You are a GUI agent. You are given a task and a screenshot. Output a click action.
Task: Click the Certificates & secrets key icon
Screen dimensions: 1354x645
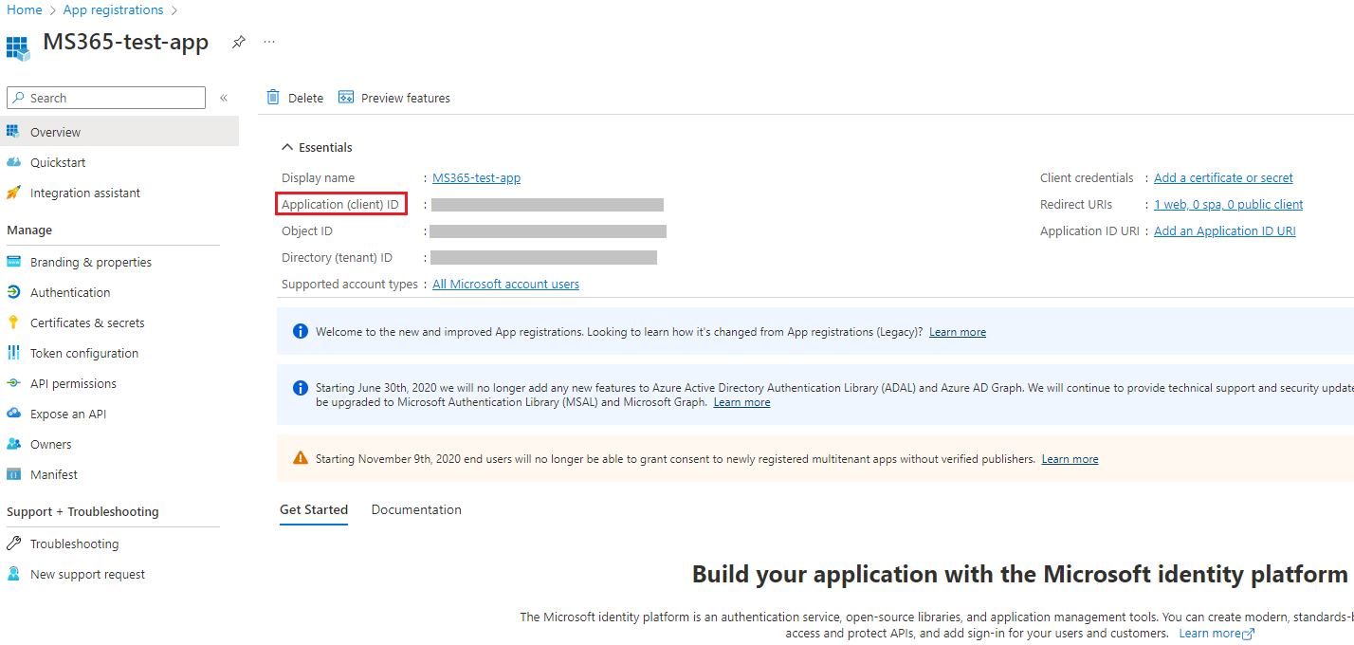click(x=13, y=322)
